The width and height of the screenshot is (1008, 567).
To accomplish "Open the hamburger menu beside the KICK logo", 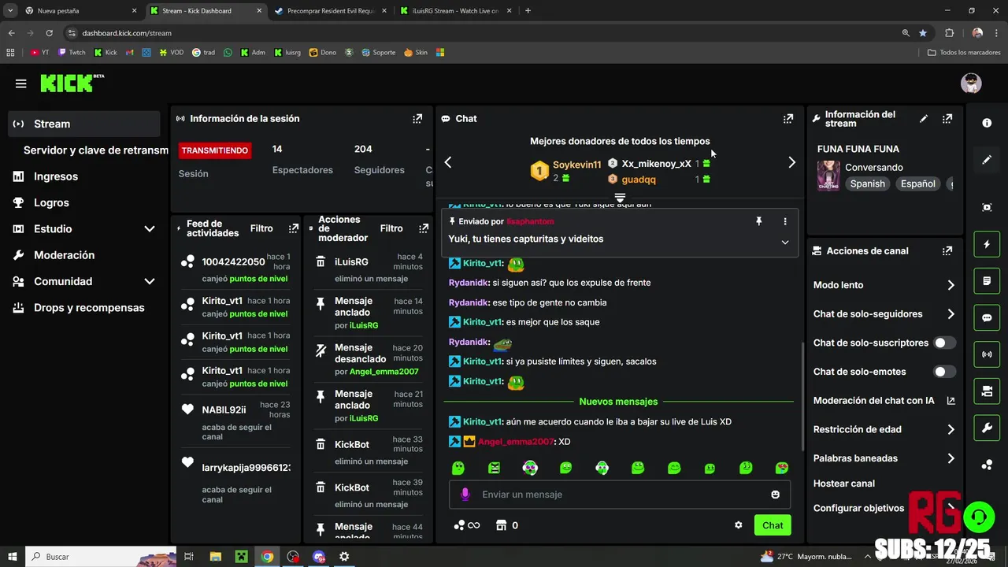I will pos(20,83).
